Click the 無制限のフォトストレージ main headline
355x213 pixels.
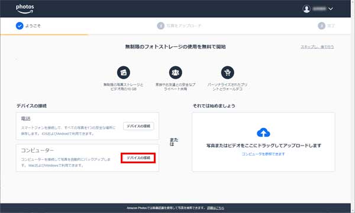click(x=176, y=47)
